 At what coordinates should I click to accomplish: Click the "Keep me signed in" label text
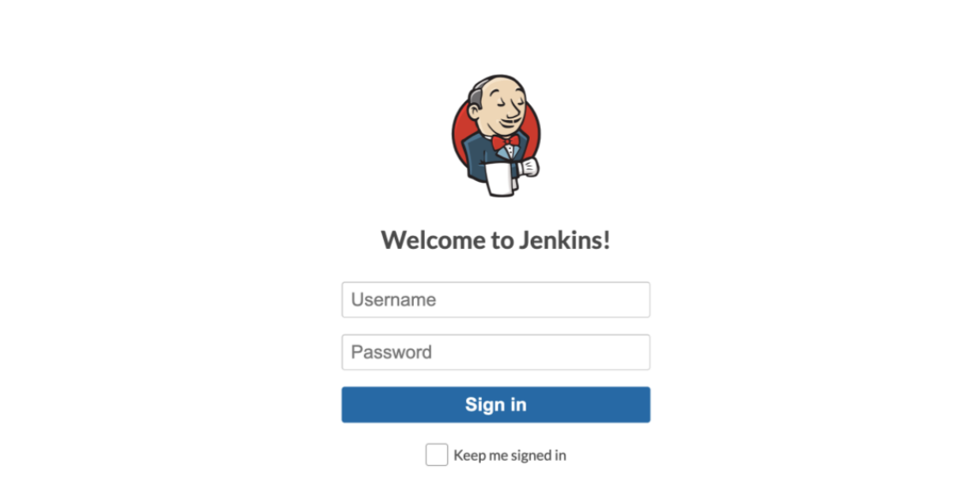tap(509, 456)
